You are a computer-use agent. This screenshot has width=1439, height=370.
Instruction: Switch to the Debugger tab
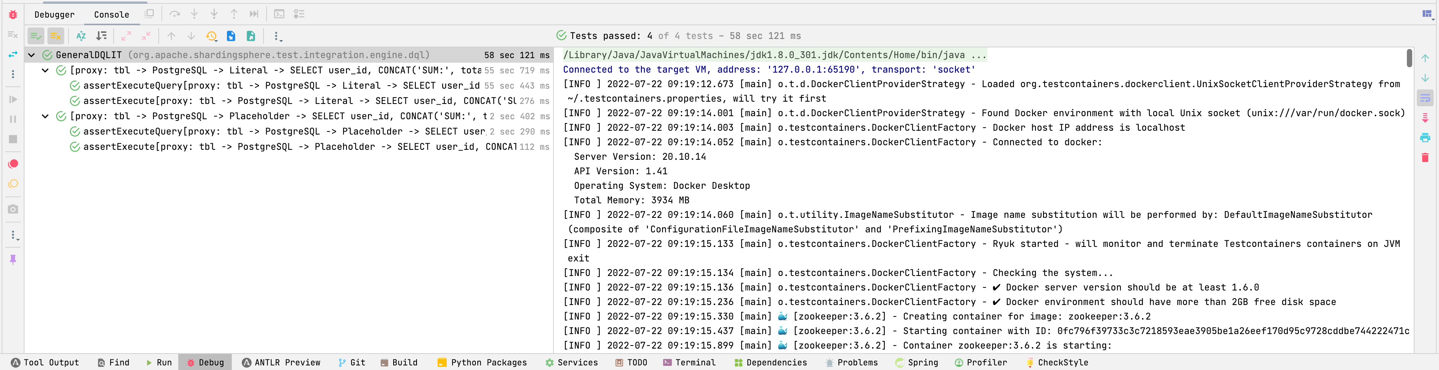tap(54, 15)
